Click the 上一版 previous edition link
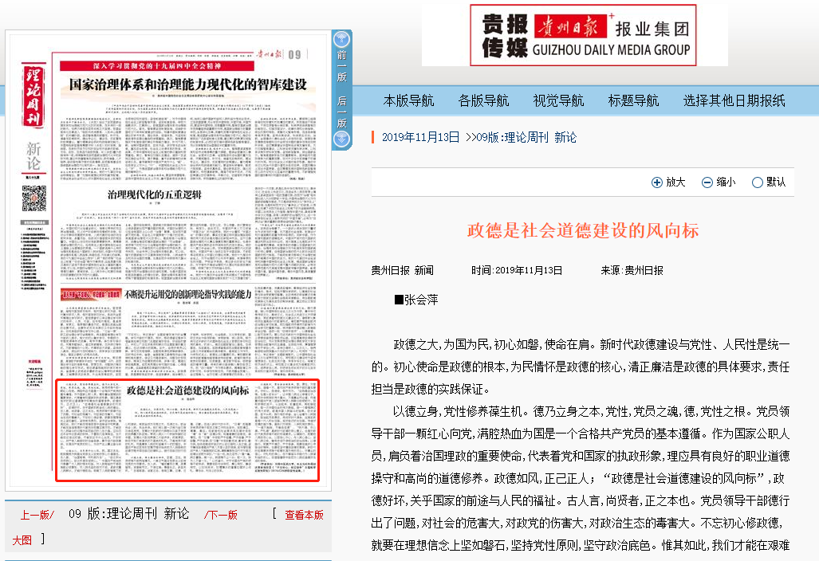Viewport: 819px width, 561px height. (37, 515)
